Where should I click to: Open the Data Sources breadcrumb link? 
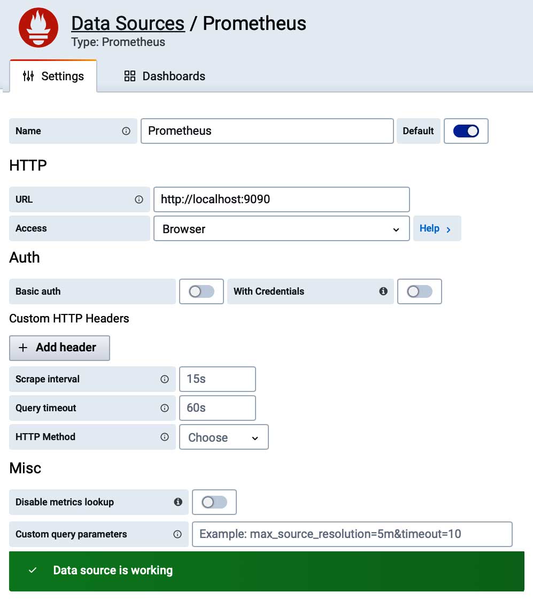click(128, 24)
